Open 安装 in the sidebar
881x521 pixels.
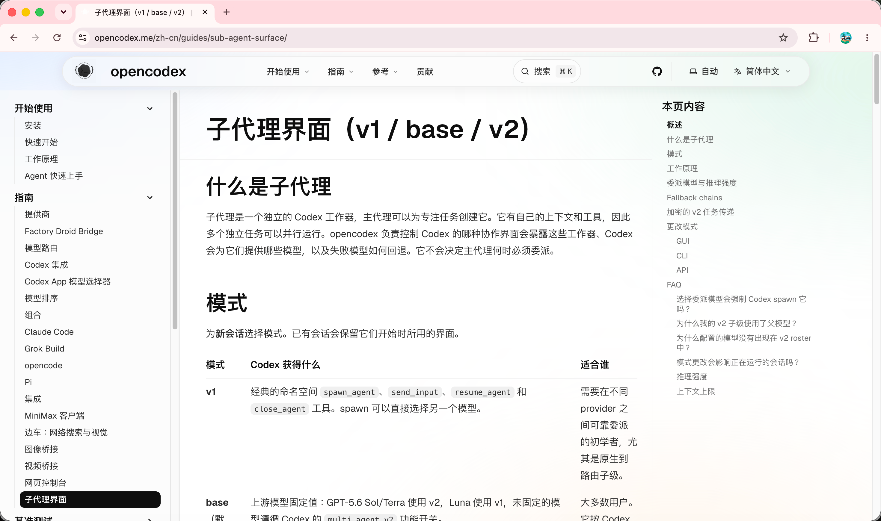click(x=33, y=126)
